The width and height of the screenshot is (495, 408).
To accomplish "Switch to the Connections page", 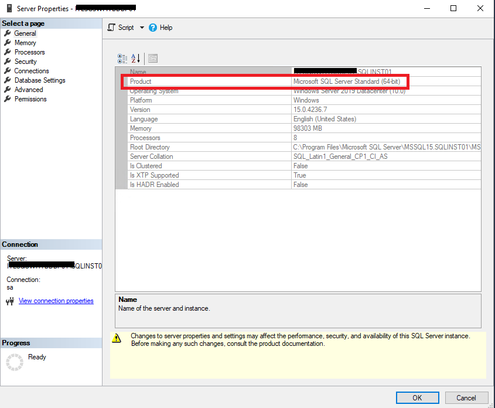I will (x=32, y=71).
